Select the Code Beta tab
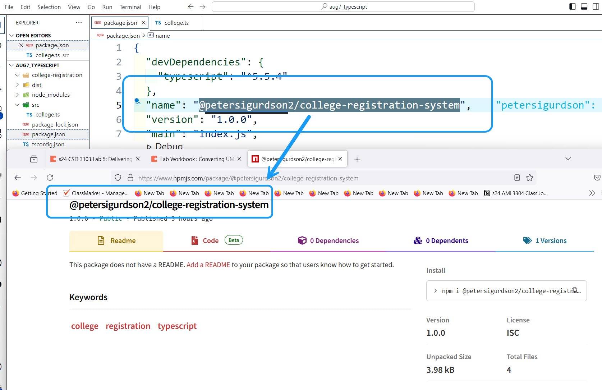 pyautogui.click(x=217, y=241)
